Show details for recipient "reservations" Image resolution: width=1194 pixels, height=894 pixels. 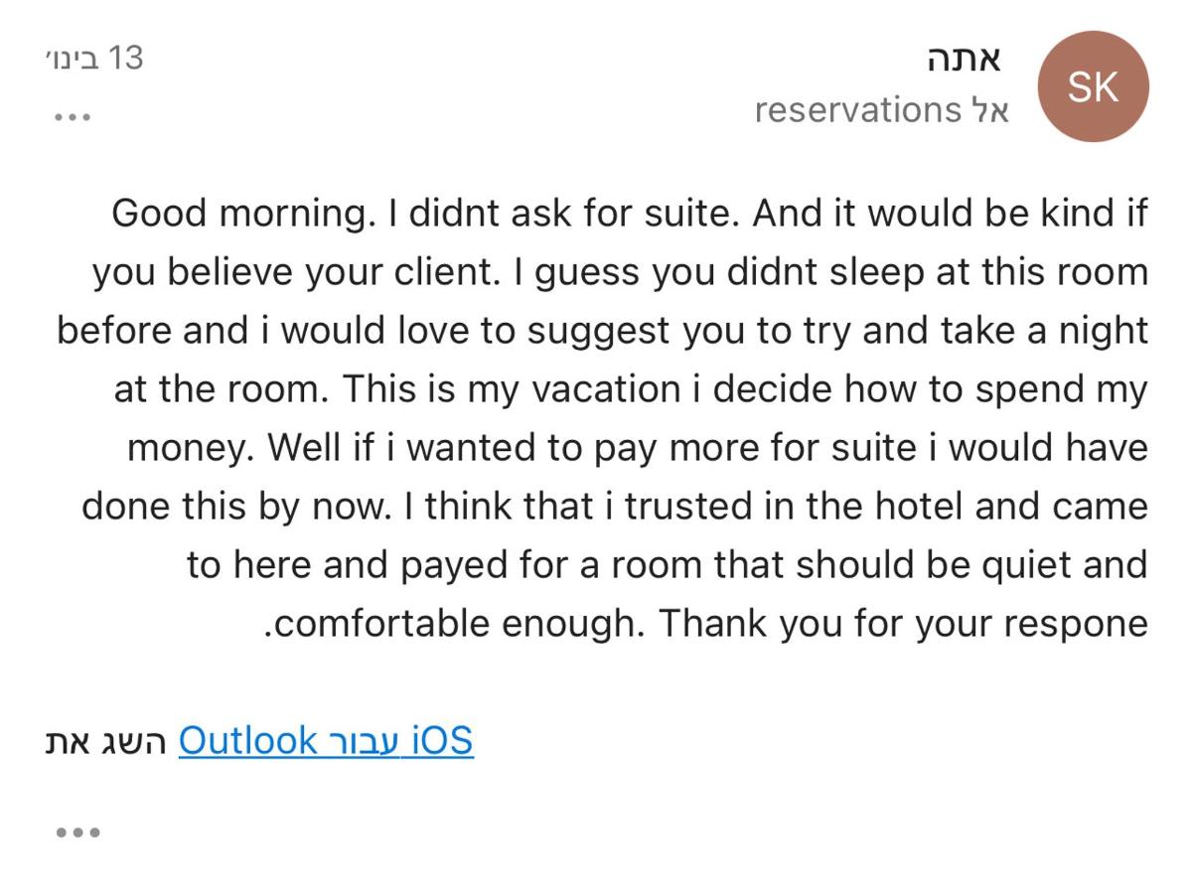point(857,110)
